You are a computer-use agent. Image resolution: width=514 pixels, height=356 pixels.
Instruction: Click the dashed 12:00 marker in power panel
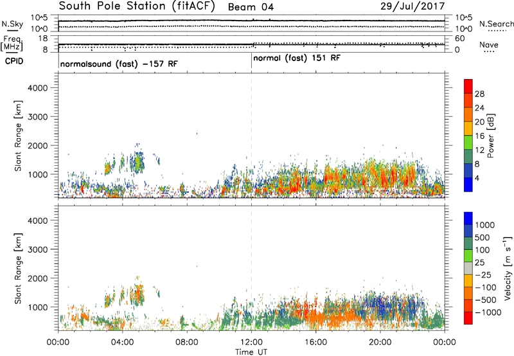point(251,136)
